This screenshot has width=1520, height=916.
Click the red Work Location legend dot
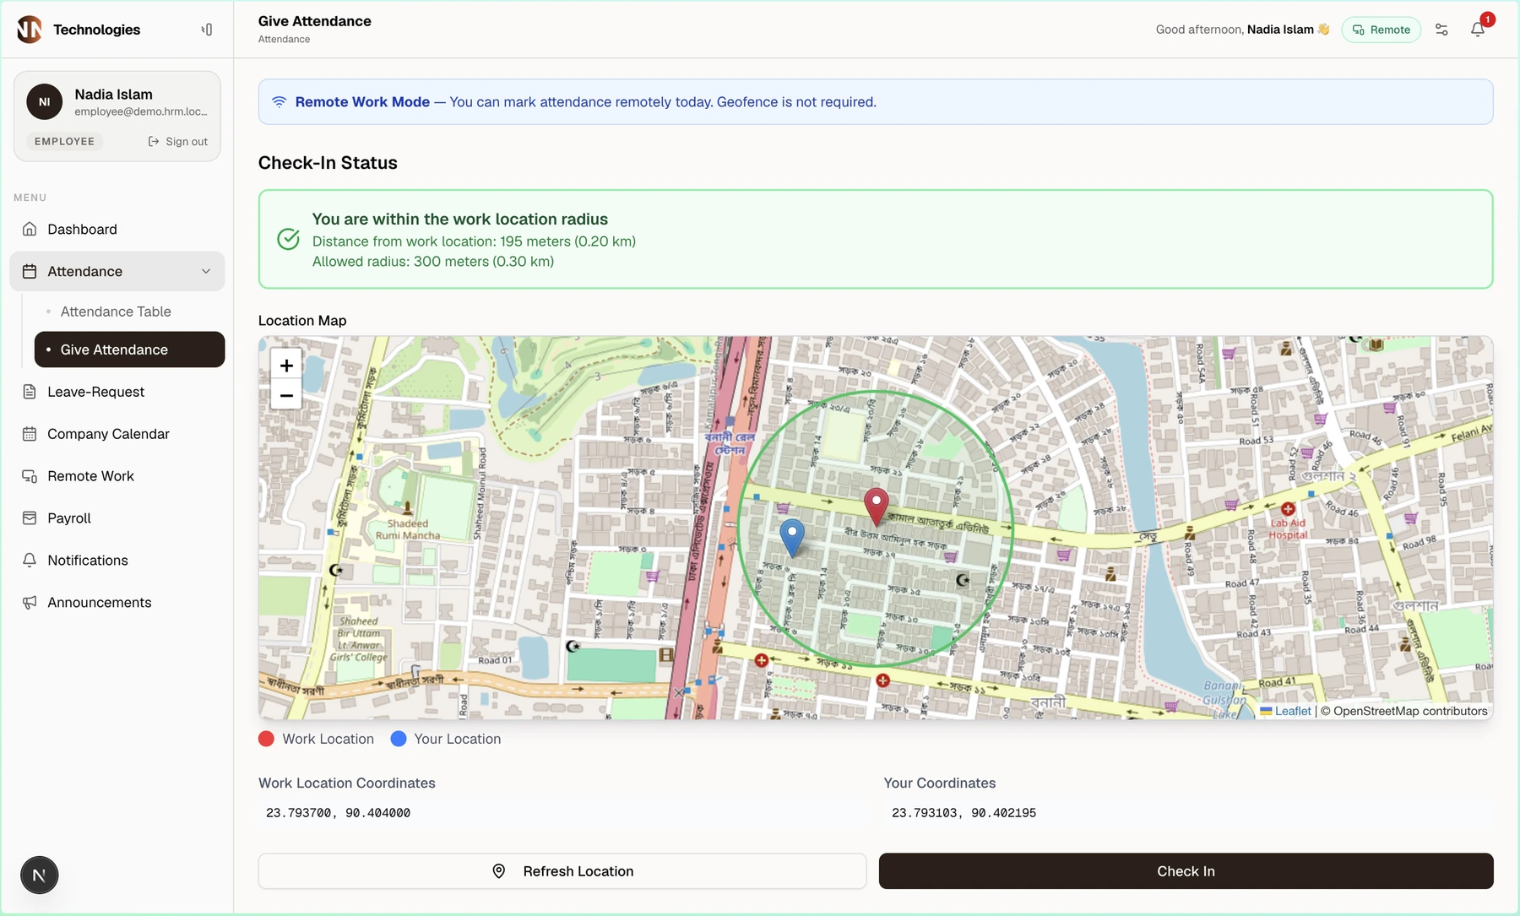pyautogui.click(x=266, y=739)
